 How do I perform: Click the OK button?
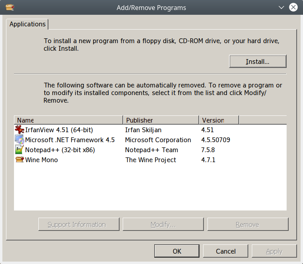pyautogui.click(x=177, y=251)
